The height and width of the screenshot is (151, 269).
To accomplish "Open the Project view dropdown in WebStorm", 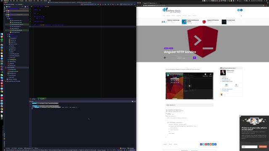I will point(9,7).
